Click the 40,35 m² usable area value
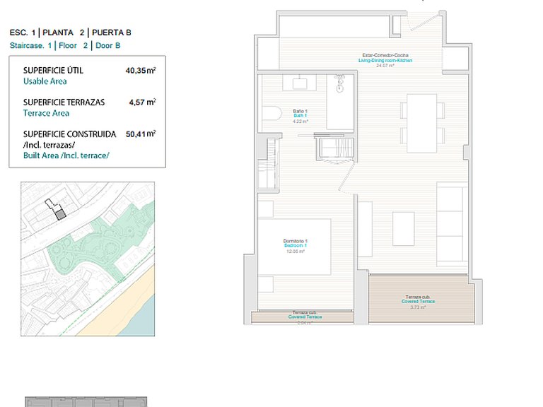 coord(141,70)
